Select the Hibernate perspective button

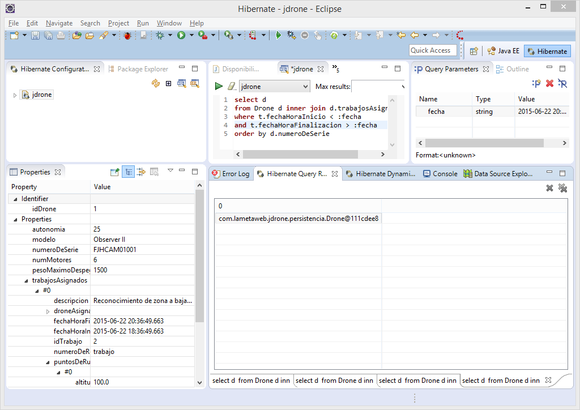tap(547, 52)
